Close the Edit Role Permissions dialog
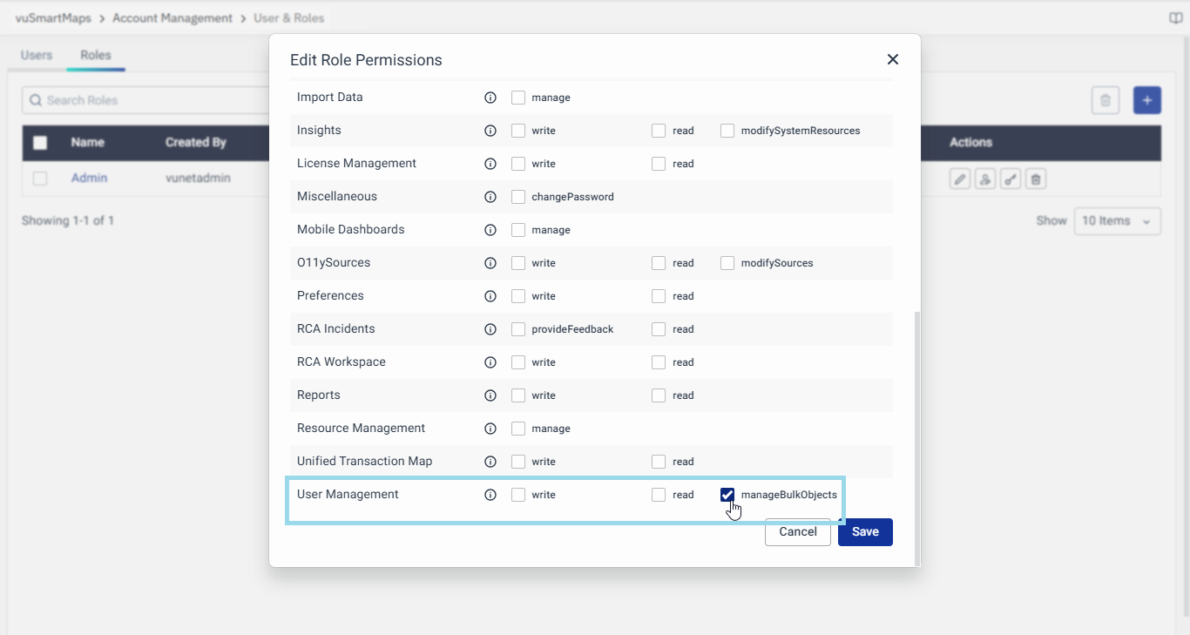This screenshot has height=635, width=1190. [892, 59]
